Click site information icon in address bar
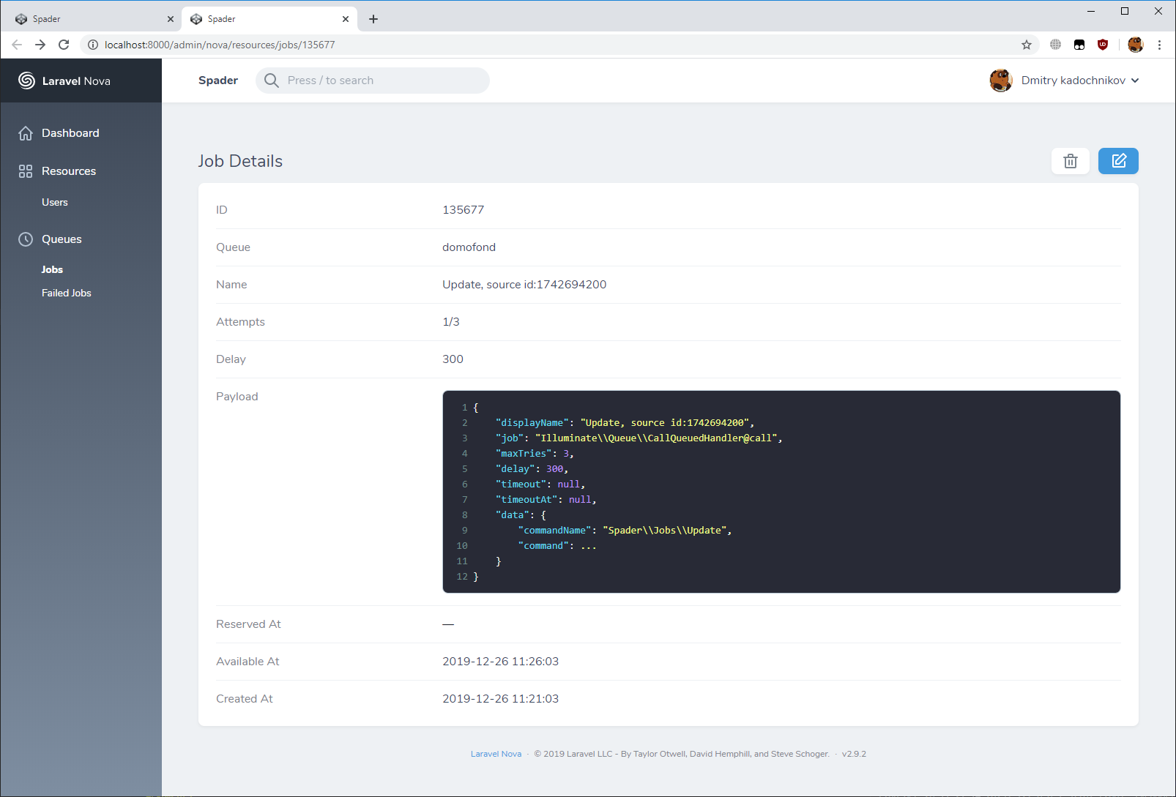The height and width of the screenshot is (797, 1176). (x=93, y=45)
